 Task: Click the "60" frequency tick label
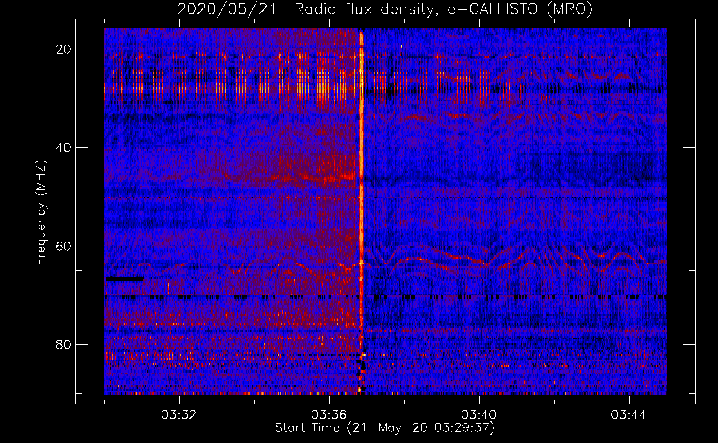(x=64, y=246)
